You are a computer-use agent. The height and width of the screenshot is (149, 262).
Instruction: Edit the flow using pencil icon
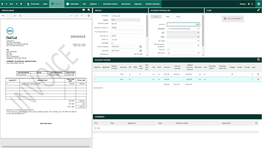258,10
